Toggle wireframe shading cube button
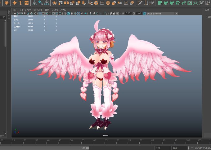This screenshot has height=150, width=211. click(x=65, y=13)
